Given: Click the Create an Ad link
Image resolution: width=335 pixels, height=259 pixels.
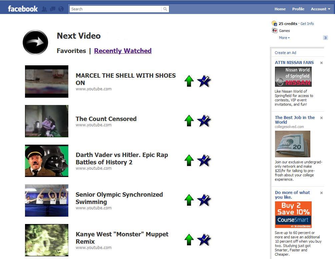Looking at the screenshot, I should click(285, 53).
